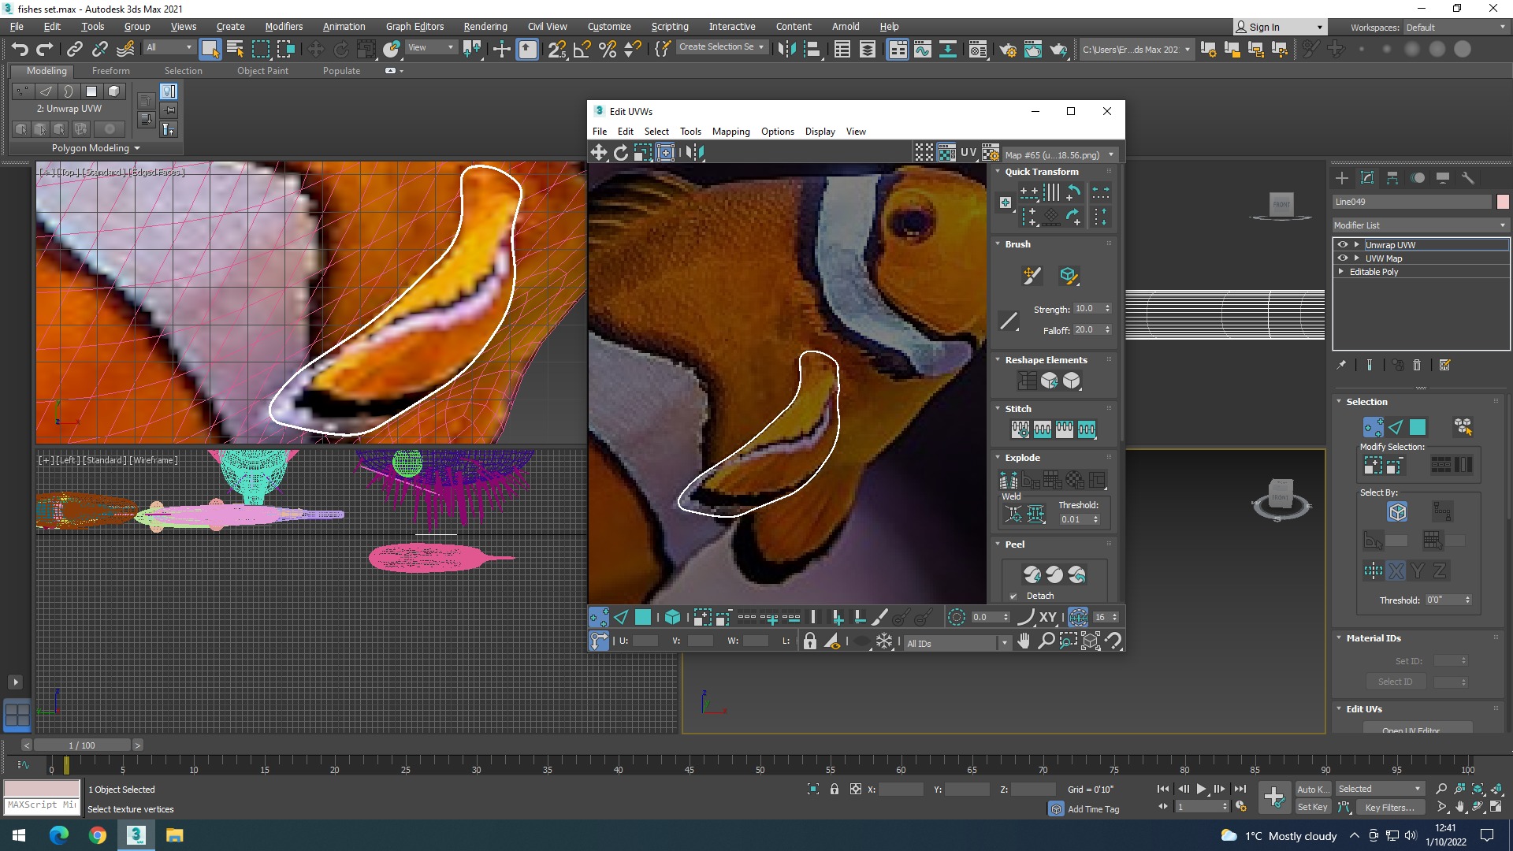Click the Undo arrow in main toolbar

(x=20, y=50)
